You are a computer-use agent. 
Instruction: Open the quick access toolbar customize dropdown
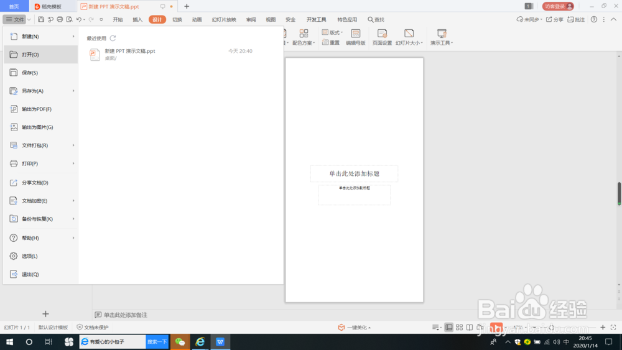point(101,19)
